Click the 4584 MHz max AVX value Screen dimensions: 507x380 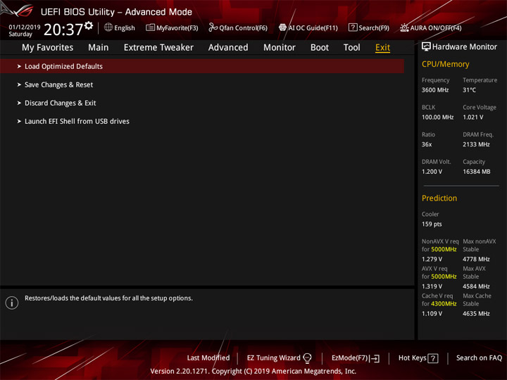coord(476,286)
